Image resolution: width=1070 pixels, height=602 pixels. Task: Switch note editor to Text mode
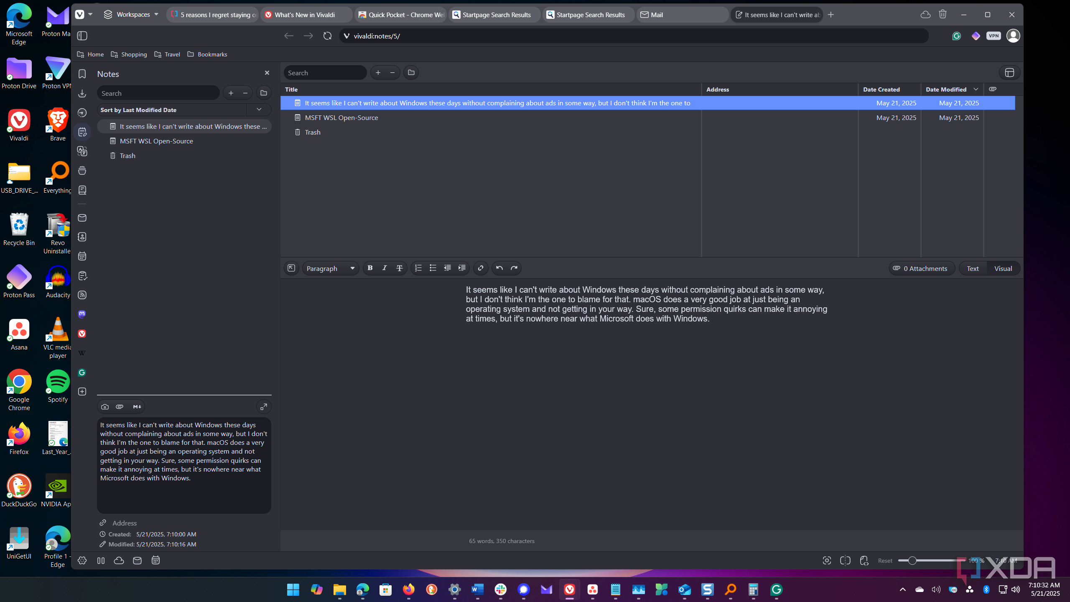[x=973, y=268]
